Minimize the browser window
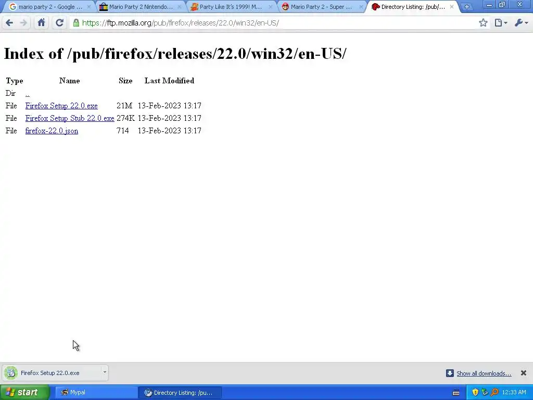 coord(489,5)
